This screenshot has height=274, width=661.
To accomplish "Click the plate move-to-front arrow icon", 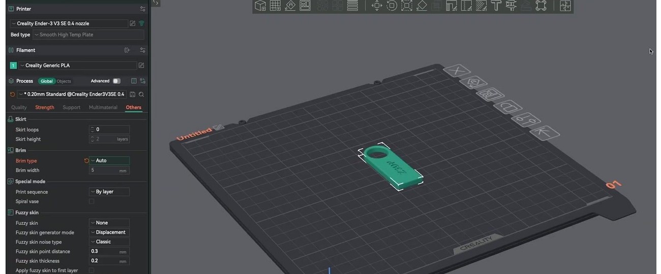I will 545,133.
